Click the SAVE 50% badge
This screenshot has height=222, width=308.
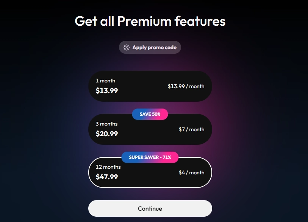click(150, 114)
